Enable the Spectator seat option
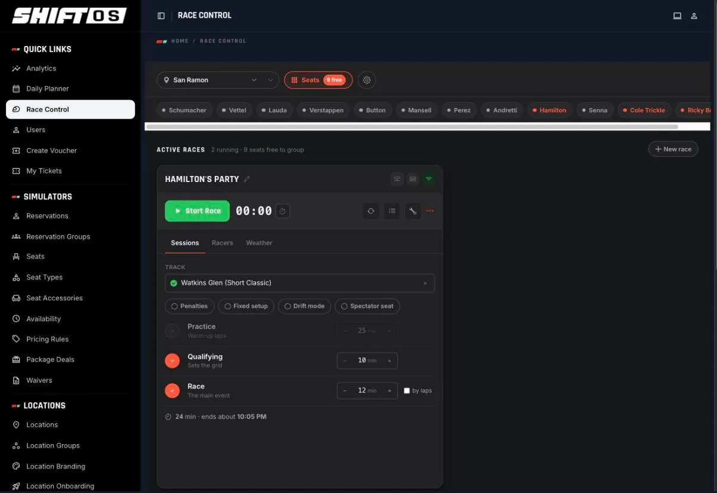Viewport: 717px width, 493px height. (367, 306)
